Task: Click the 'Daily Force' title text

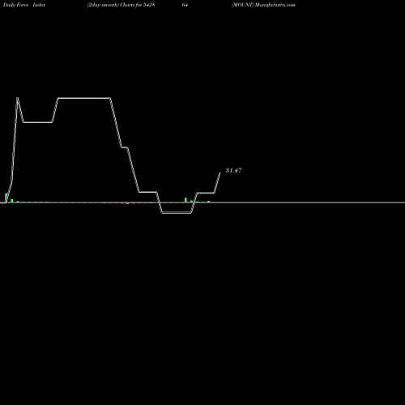Action: pyautogui.click(x=16, y=5)
